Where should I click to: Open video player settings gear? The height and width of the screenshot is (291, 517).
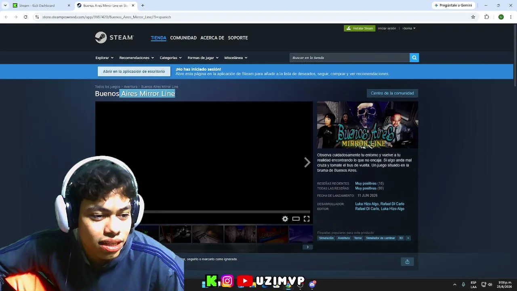285,219
